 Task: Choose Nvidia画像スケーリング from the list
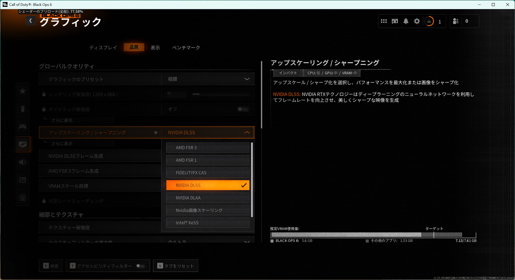[x=208, y=210]
